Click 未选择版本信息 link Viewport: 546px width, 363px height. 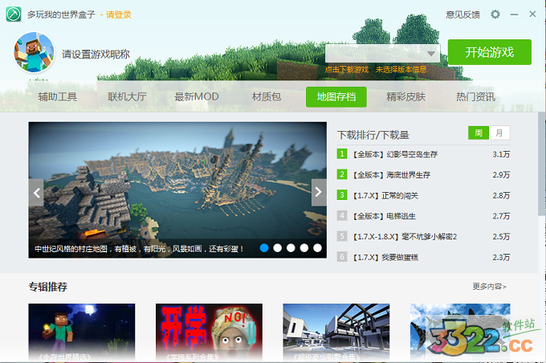click(x=401, y=69)
